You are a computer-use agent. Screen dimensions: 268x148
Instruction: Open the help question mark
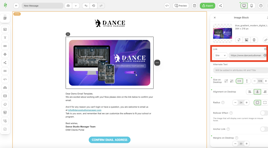coord(261,6)
